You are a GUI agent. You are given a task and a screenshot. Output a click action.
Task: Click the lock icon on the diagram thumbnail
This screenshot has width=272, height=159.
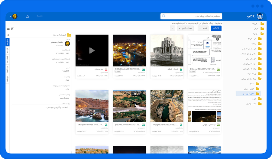[x=218, y=39]
